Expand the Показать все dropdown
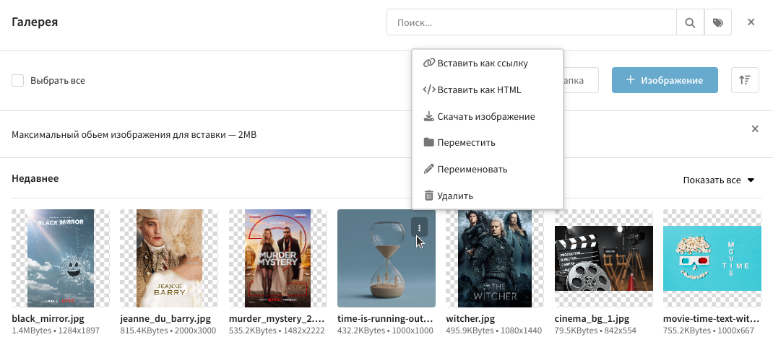 pos(719,180)
